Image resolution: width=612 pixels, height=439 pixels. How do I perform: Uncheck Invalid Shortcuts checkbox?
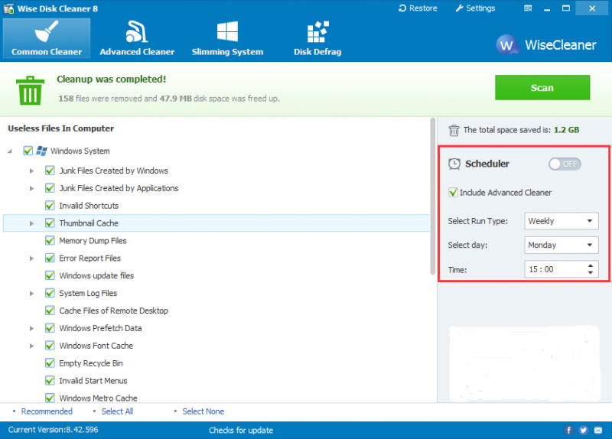50,206
